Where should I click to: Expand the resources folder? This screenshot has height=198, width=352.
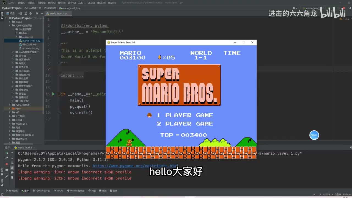(x=16, y=37)
